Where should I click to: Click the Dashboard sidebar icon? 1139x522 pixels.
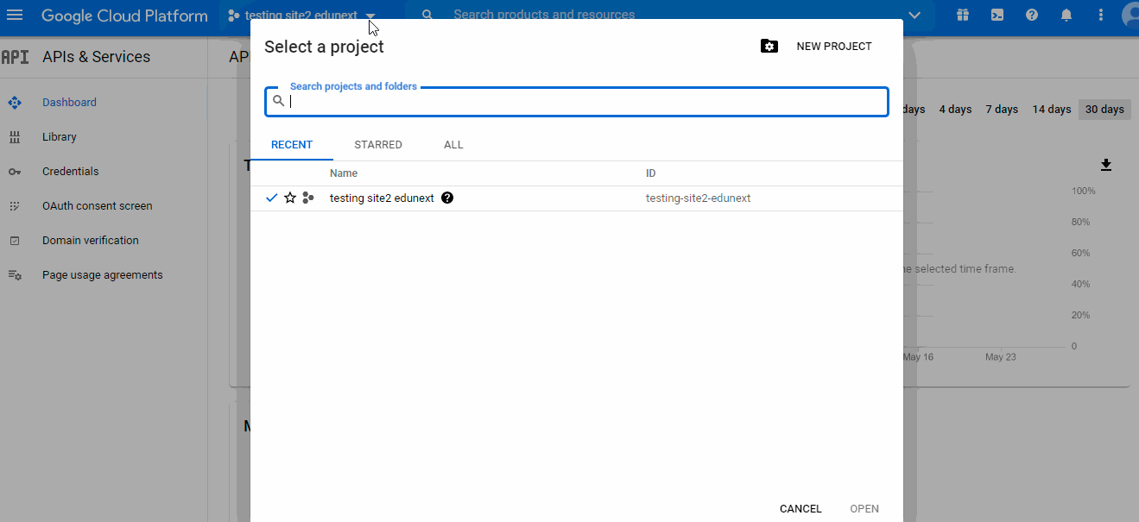pyautogui.click(x=15, y=103)
